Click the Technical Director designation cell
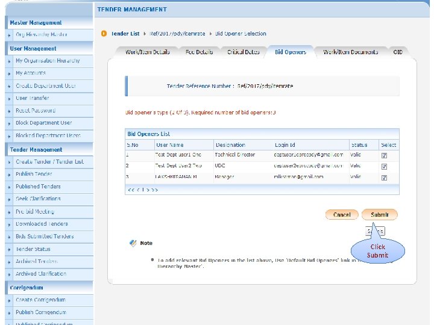Image resolution: width=434 pixels, height=325 pixels. (234, 155)
